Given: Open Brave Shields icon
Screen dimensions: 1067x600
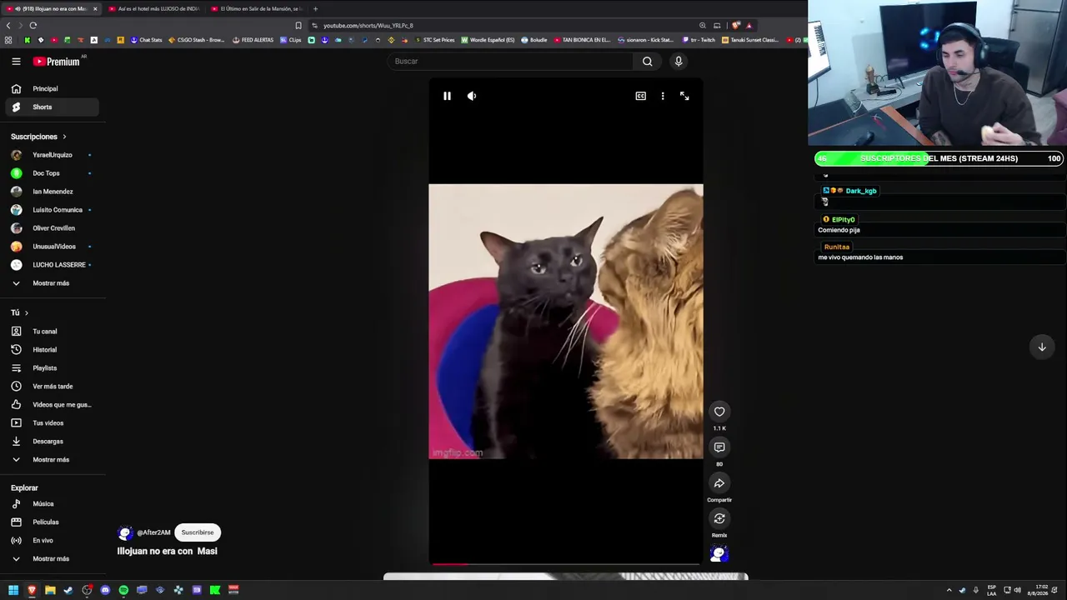Looking at the screenshot, I should pos(735,26).
